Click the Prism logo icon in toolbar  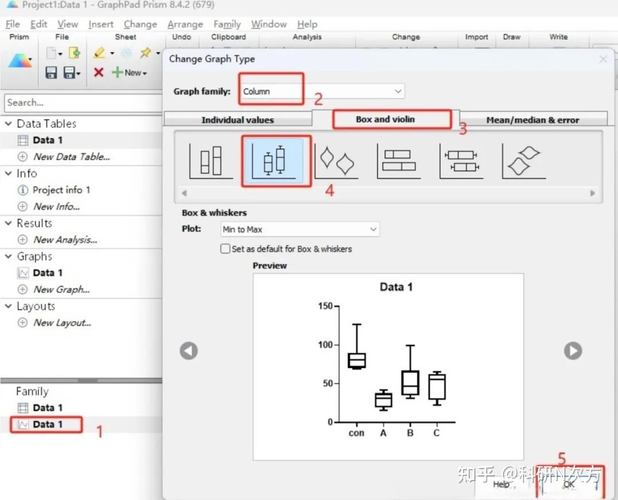tap(19, 61)
